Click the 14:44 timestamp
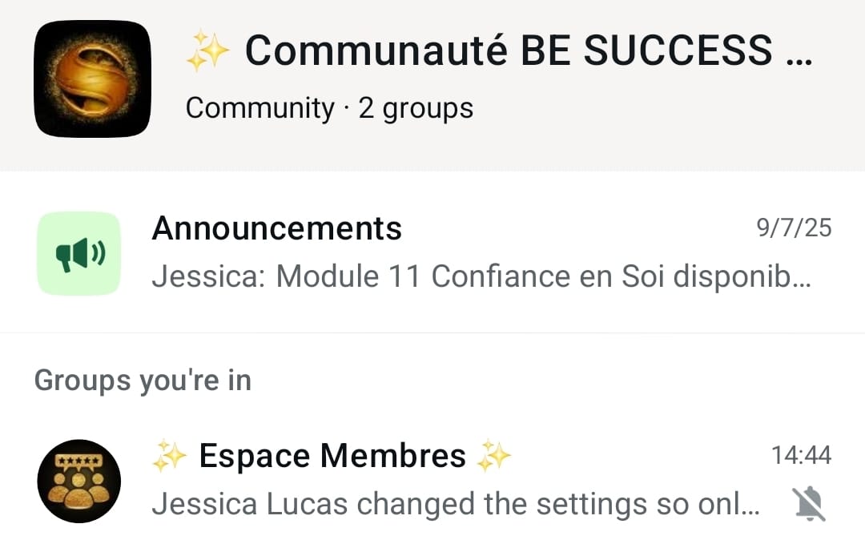Screen dimensions: 865x560 (801, 456)
